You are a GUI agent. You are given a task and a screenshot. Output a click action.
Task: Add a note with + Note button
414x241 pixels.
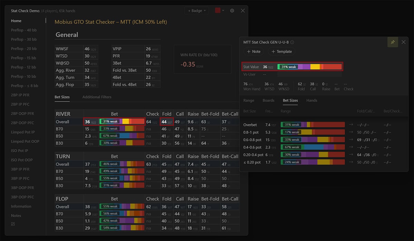[x=254, y=51]
